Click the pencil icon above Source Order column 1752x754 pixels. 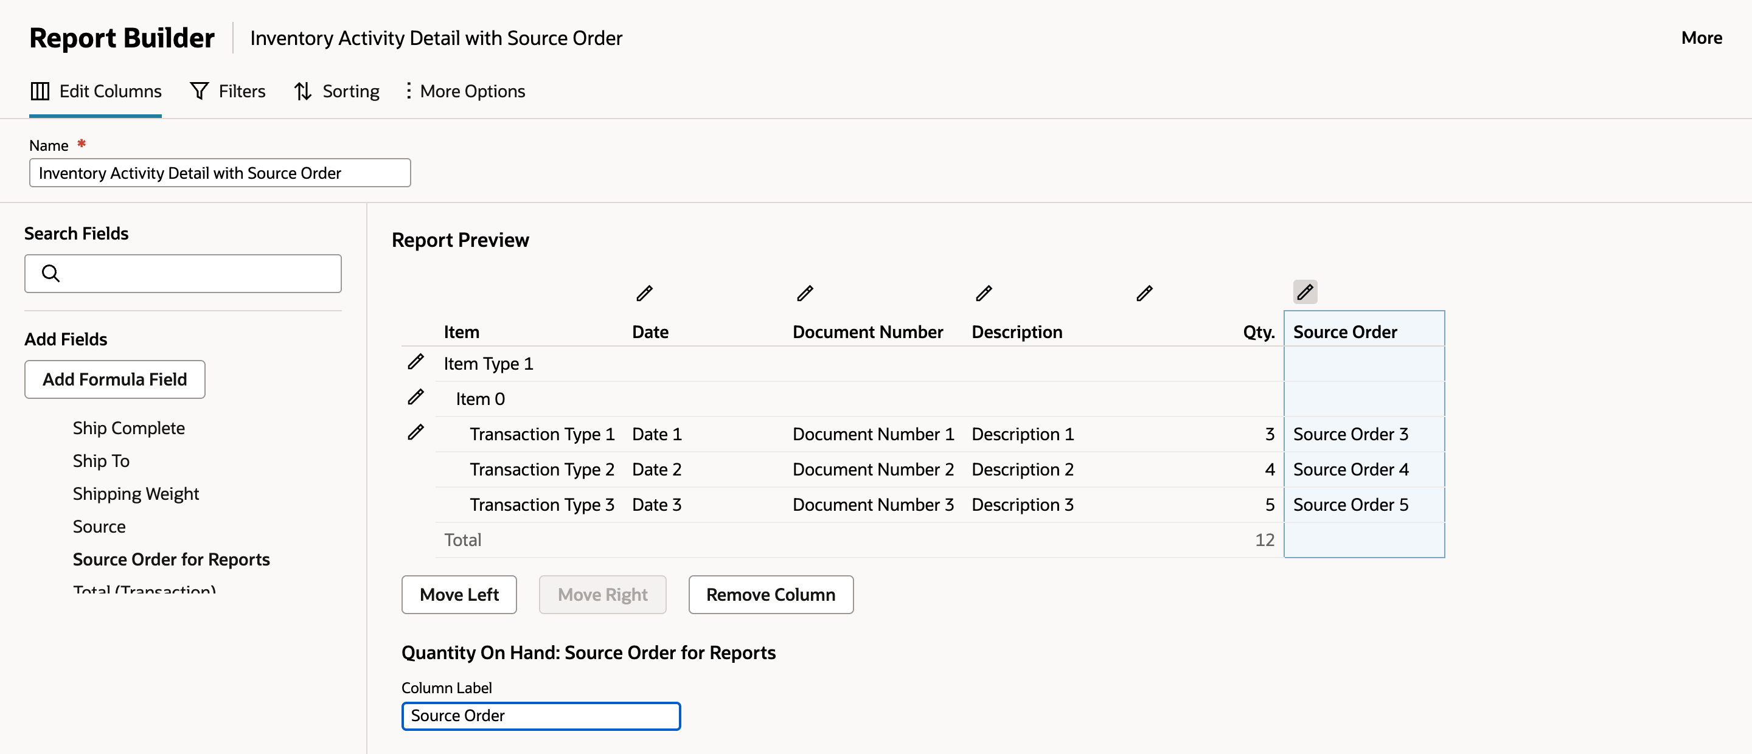[x=1304, y=292]
